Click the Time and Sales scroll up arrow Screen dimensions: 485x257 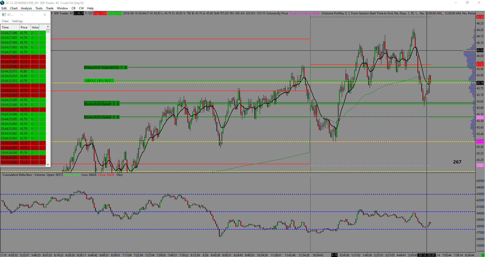coord(48,26)
